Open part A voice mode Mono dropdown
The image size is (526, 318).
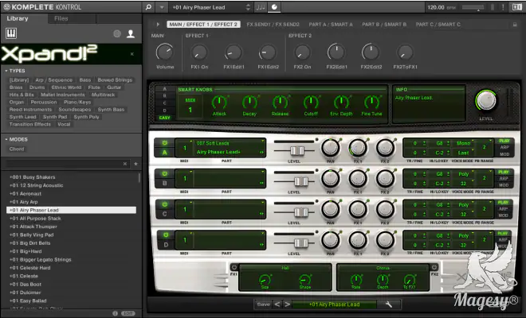(465, 143)
